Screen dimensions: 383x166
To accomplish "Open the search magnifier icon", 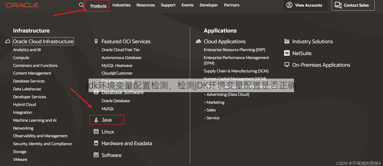I will 81,5.
